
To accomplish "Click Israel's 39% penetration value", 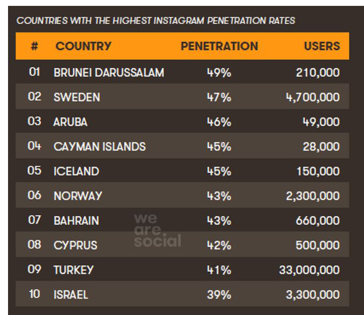I will pos(219,295).
